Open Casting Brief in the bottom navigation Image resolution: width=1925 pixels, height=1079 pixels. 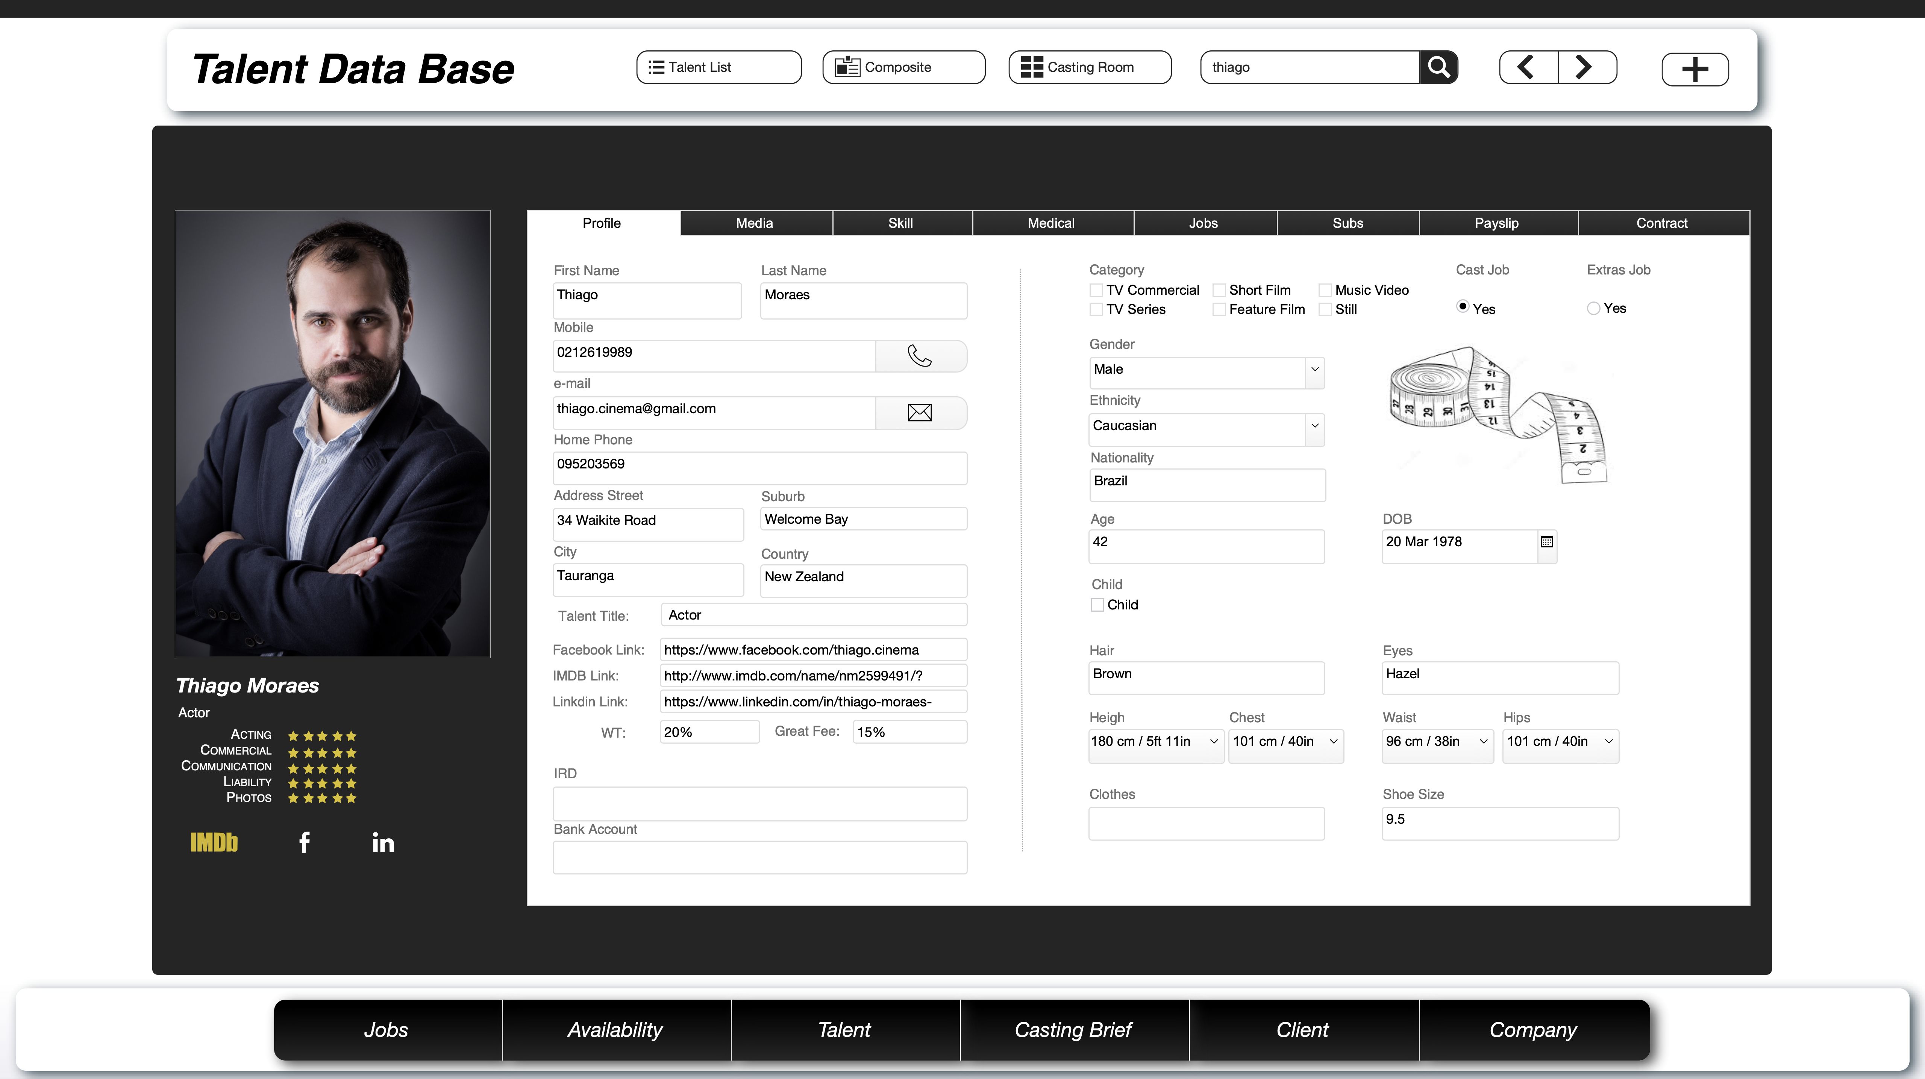(x=1073, y=1030)
